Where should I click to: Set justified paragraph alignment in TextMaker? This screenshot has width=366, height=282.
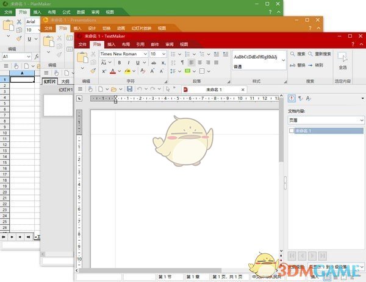[216, 63]
